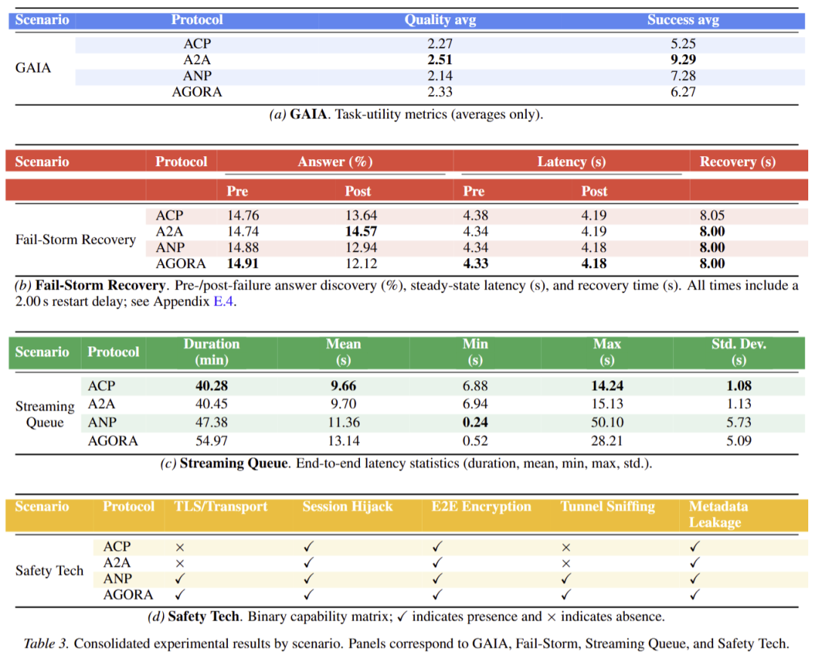Click the 15.13 maximum value for A2A

click(607, 404)
